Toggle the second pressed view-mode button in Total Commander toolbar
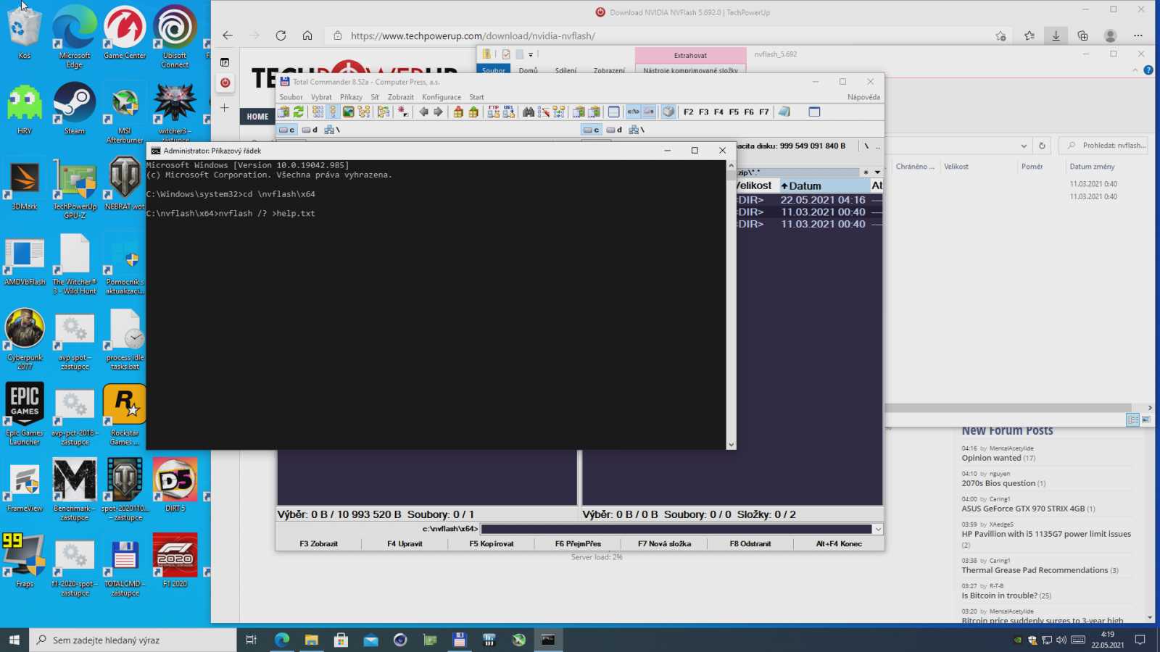 coord(649,112)
